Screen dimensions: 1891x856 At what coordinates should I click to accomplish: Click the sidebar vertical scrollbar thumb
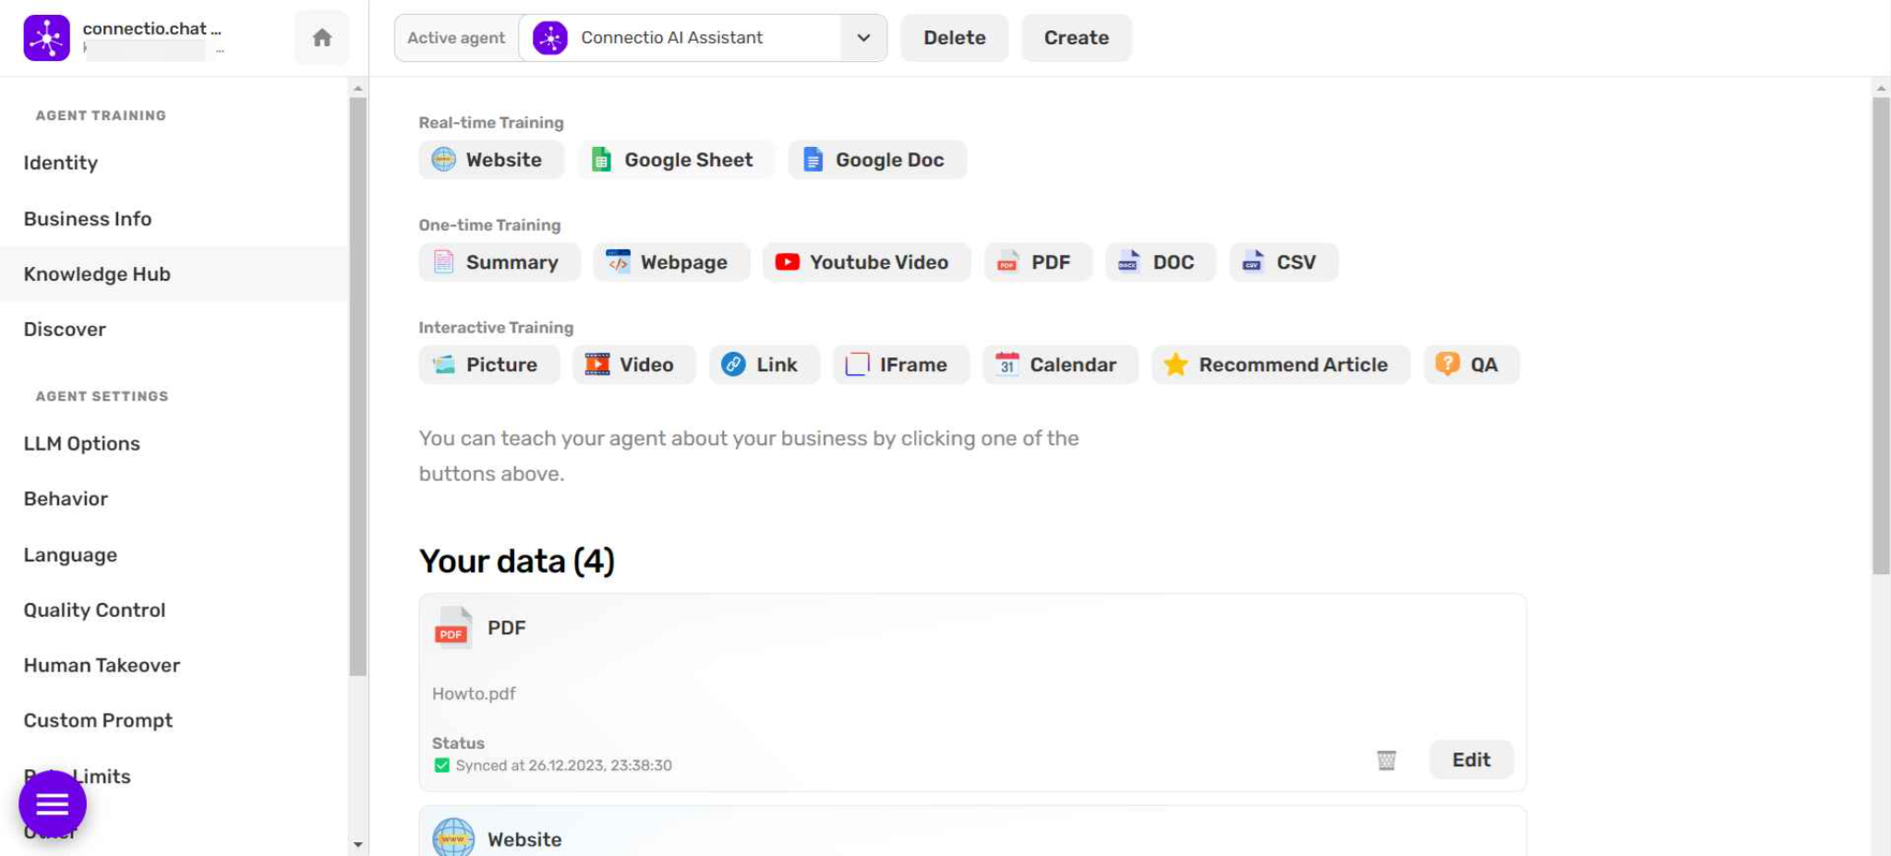(x=358, y=386)
